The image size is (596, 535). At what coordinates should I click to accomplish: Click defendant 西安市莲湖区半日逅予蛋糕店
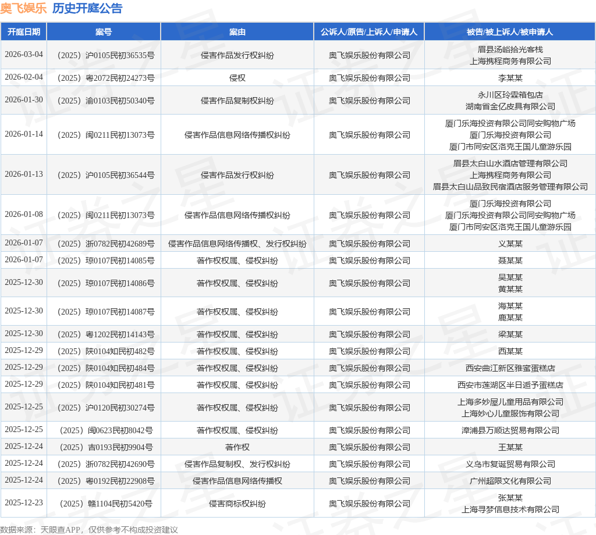[x=510, y=386]
